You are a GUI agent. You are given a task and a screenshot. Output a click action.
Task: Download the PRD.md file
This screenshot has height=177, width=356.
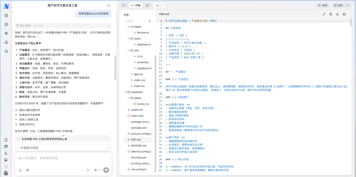pyautogui.click(x=337, y=14)
